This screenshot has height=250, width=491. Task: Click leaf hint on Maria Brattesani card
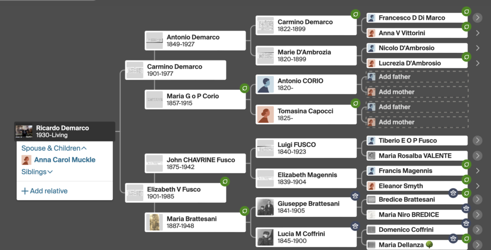[245, 211]
